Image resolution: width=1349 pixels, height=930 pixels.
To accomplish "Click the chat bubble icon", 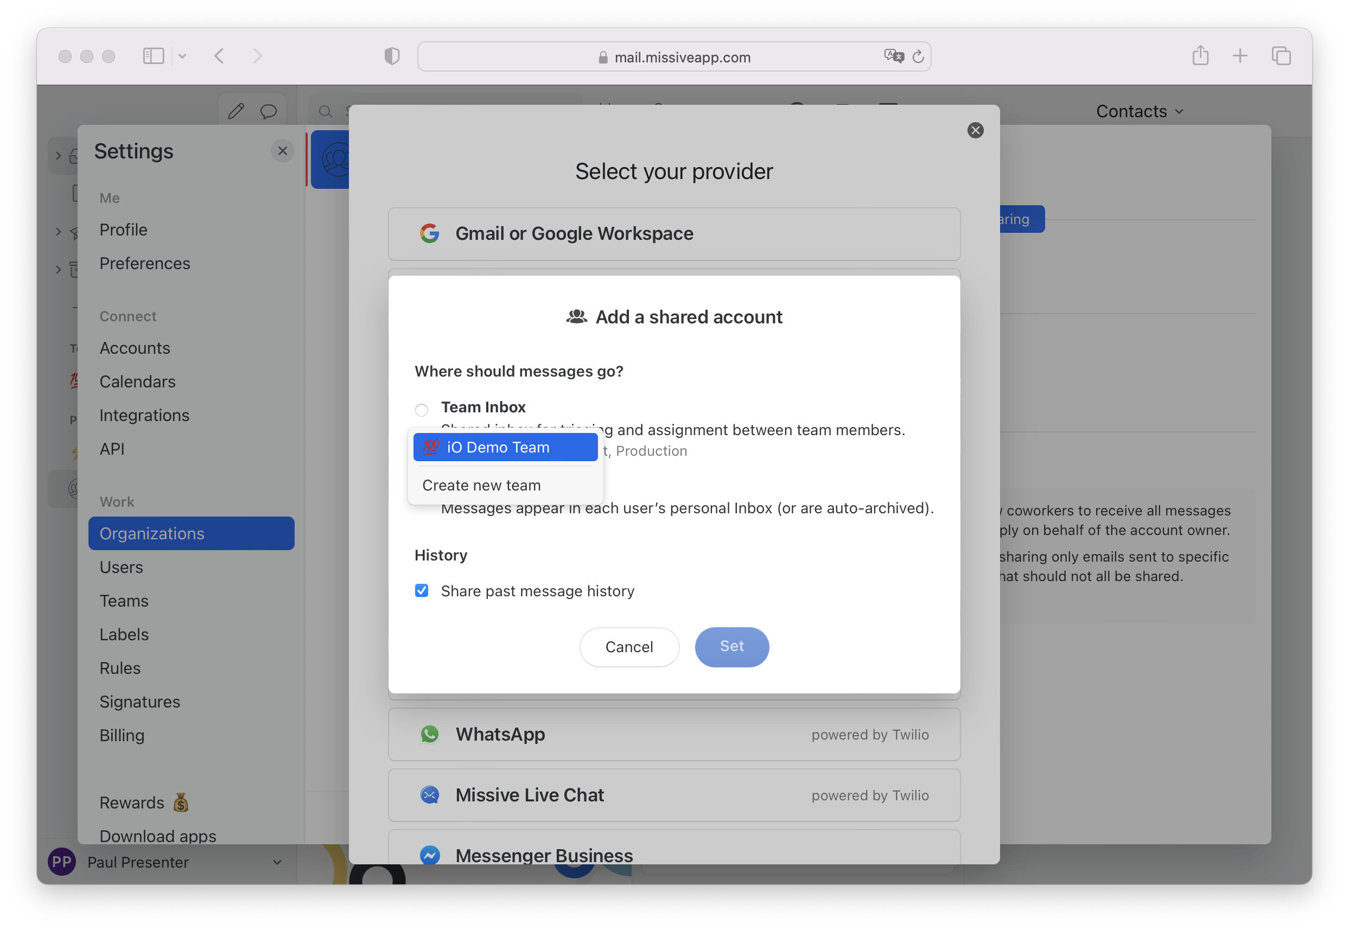I will click(269, 111).
